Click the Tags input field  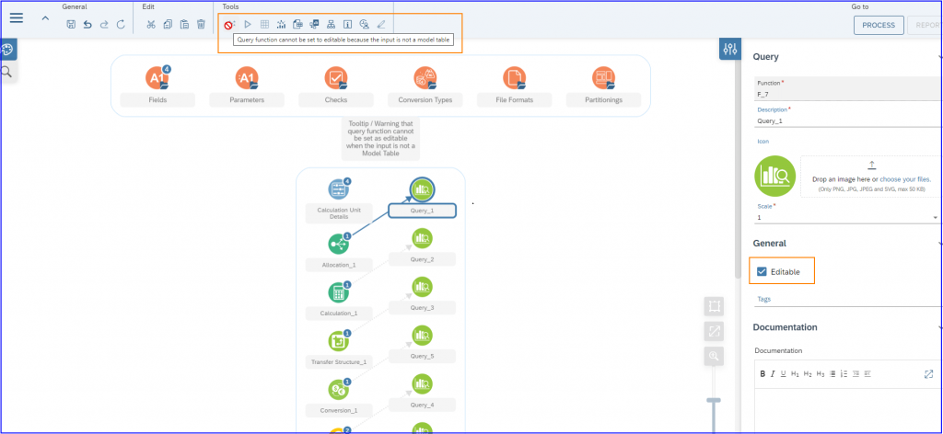847,299
